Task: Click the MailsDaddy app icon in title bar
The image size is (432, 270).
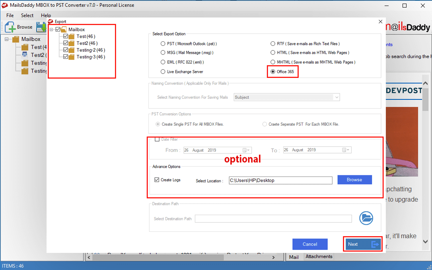Action: pyautogui.click(x=5, y=5)
